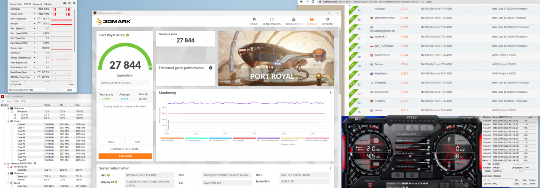Viewport: 540px width, 188px height.
Task: Collapse the Samsung SSD 980 PRO 1TB node
Action: pos(4,164)
